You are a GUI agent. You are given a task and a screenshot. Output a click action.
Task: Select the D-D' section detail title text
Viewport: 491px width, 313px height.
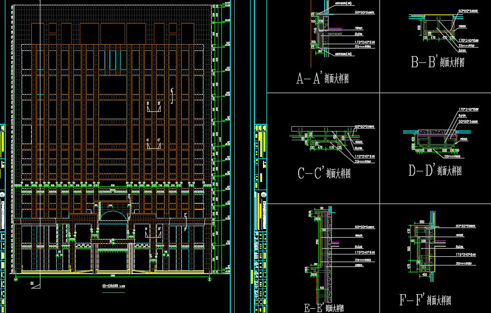coord(435,170)
